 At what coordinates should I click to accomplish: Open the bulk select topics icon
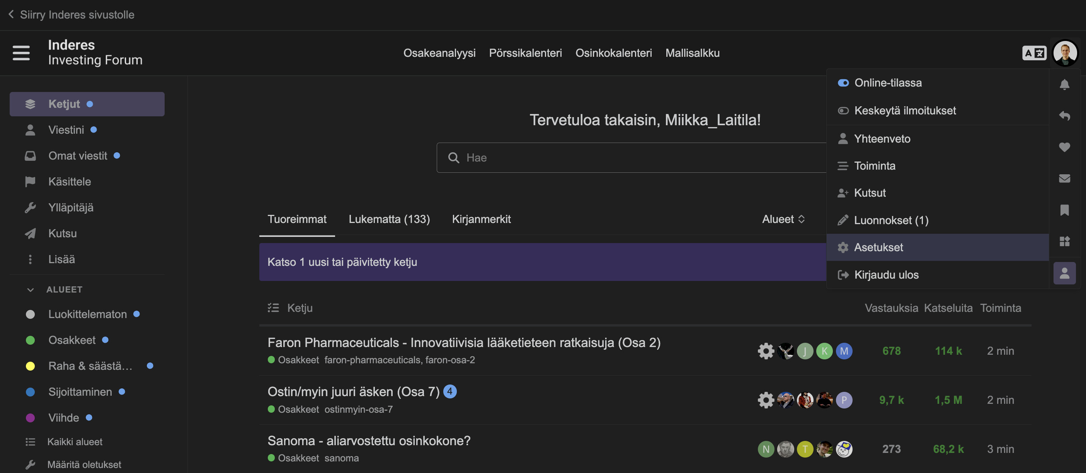tap(273, 308)
